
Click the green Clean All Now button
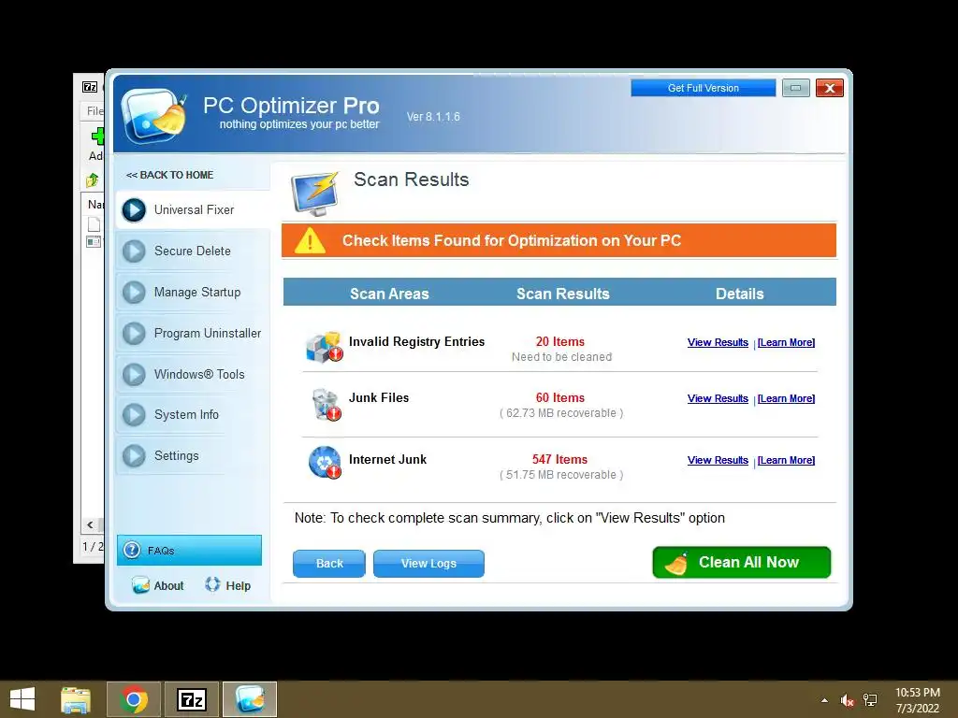(x=742, y=562)
